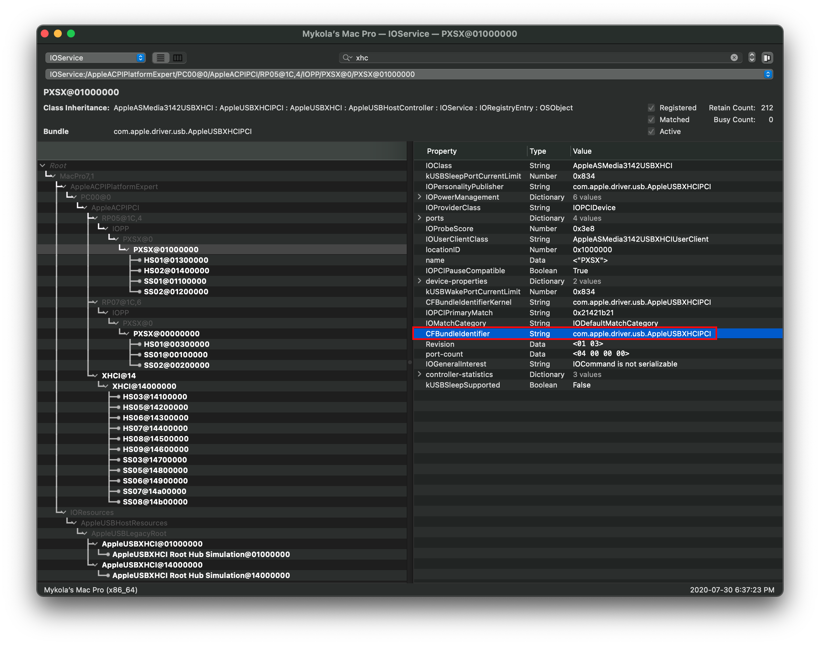The width and height of the screenshot is (820, 645).
Task: Expand the ports dictionary row
Action: pyautogui.click(x=419, y=218)
